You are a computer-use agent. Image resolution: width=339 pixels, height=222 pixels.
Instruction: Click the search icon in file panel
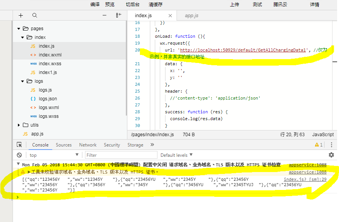35,16
